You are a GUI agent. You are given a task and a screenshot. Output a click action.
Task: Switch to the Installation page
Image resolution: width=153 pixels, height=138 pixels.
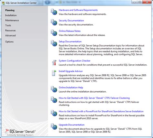point(11,15)
